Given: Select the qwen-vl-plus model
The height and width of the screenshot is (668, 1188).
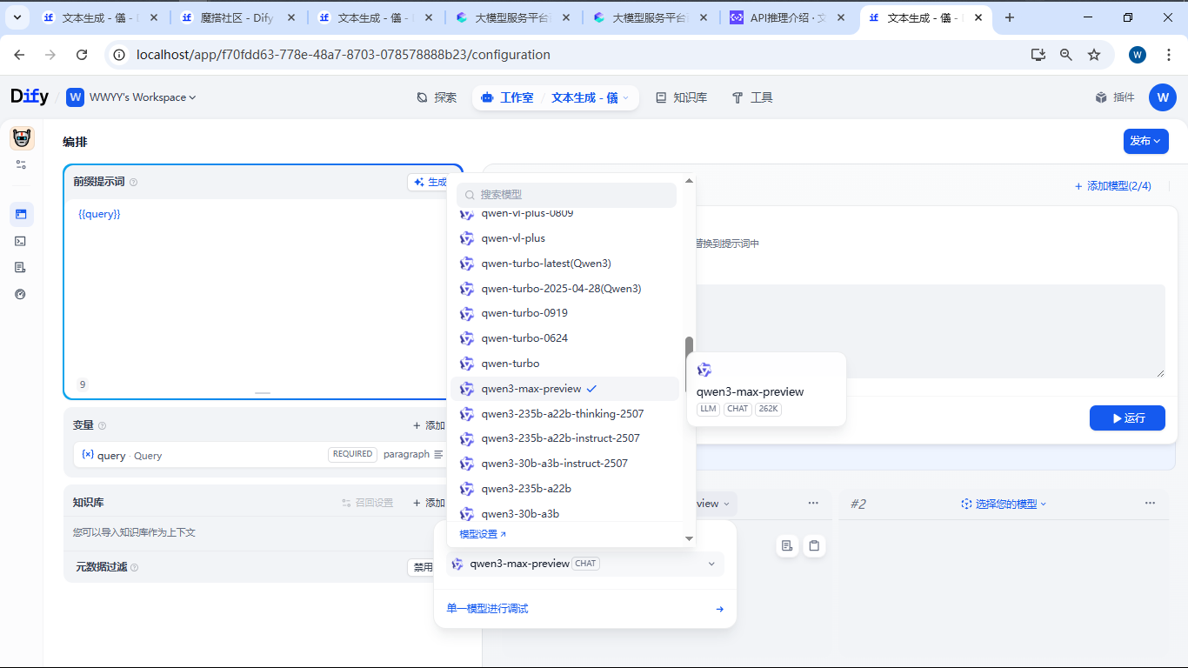Looking at the screenshot, I should click(564, 238).
